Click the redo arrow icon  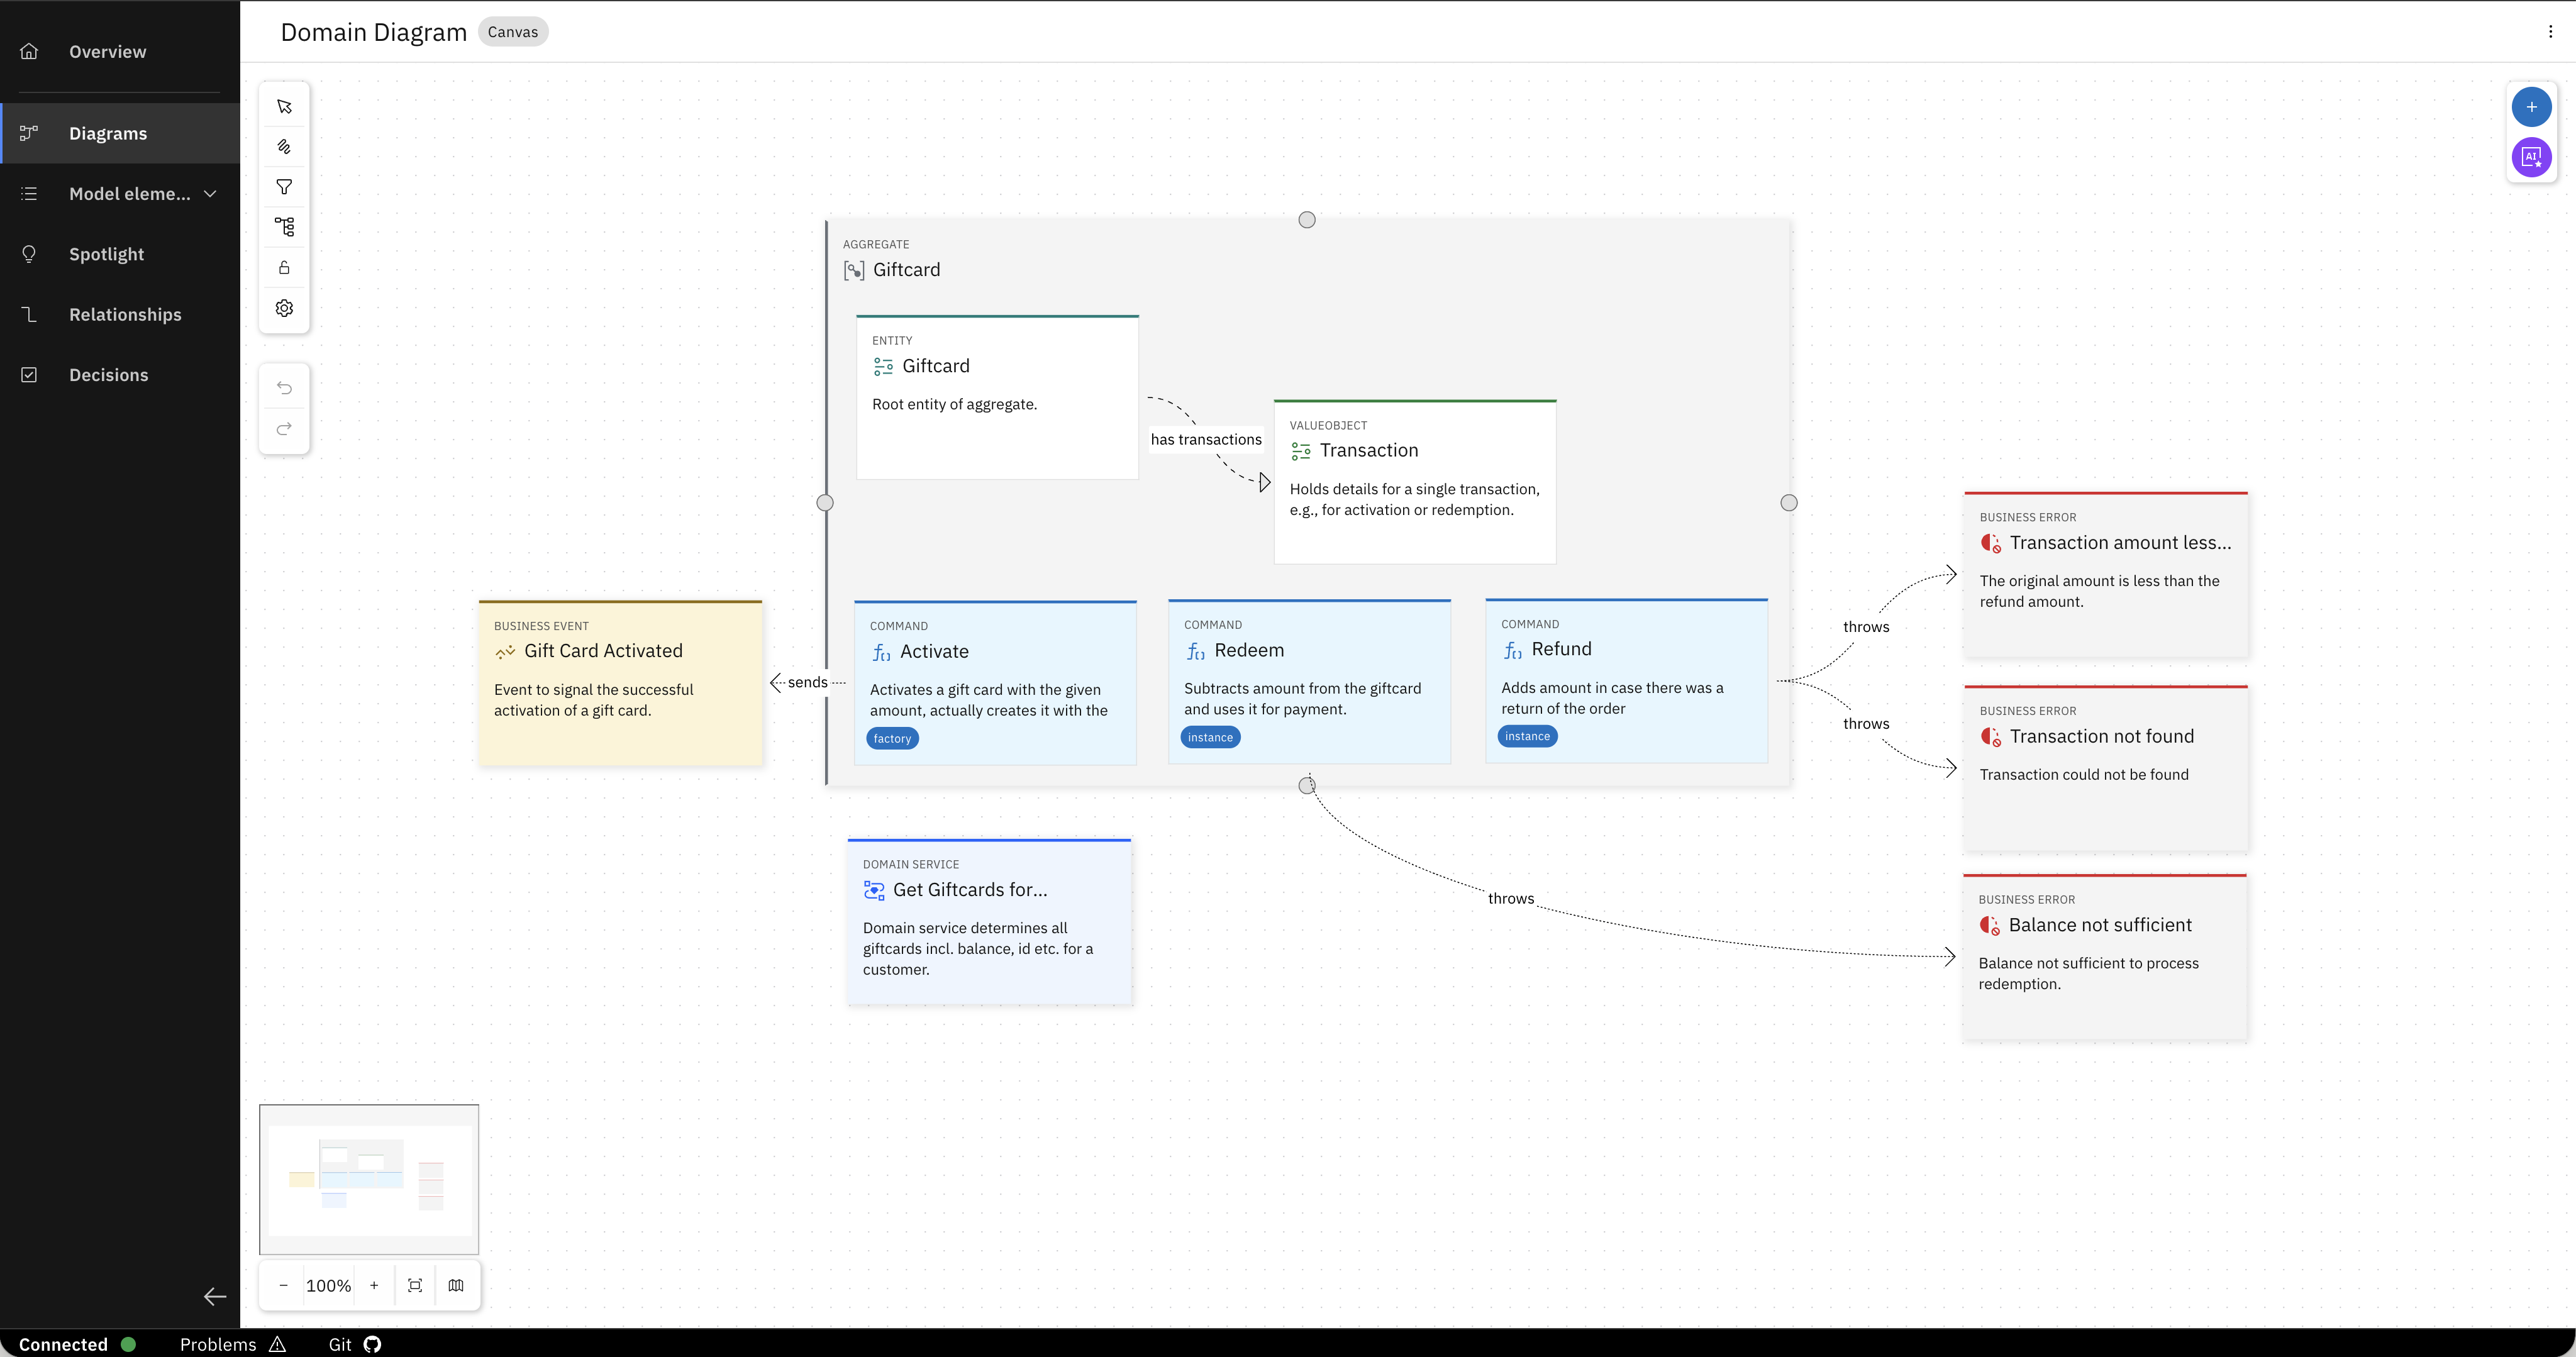[284, 429]
